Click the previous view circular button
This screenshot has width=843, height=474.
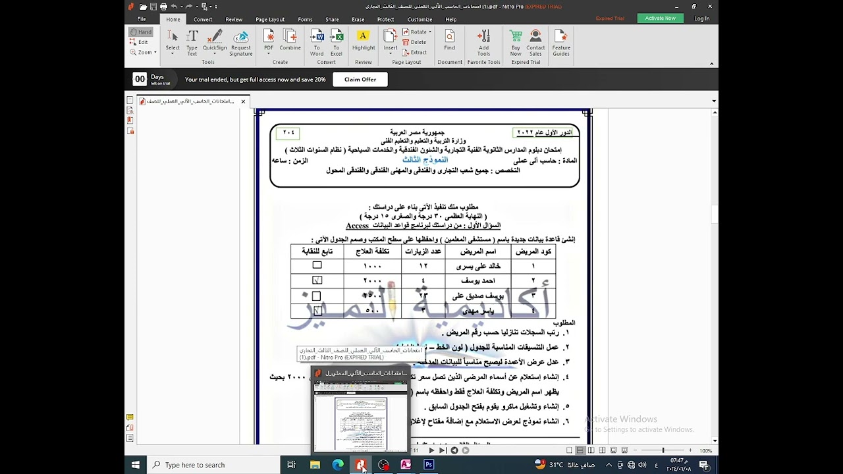click(454, 450)
